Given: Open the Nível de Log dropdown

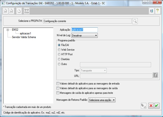Looking at the screenshot, I should click(x=84, y=36).
